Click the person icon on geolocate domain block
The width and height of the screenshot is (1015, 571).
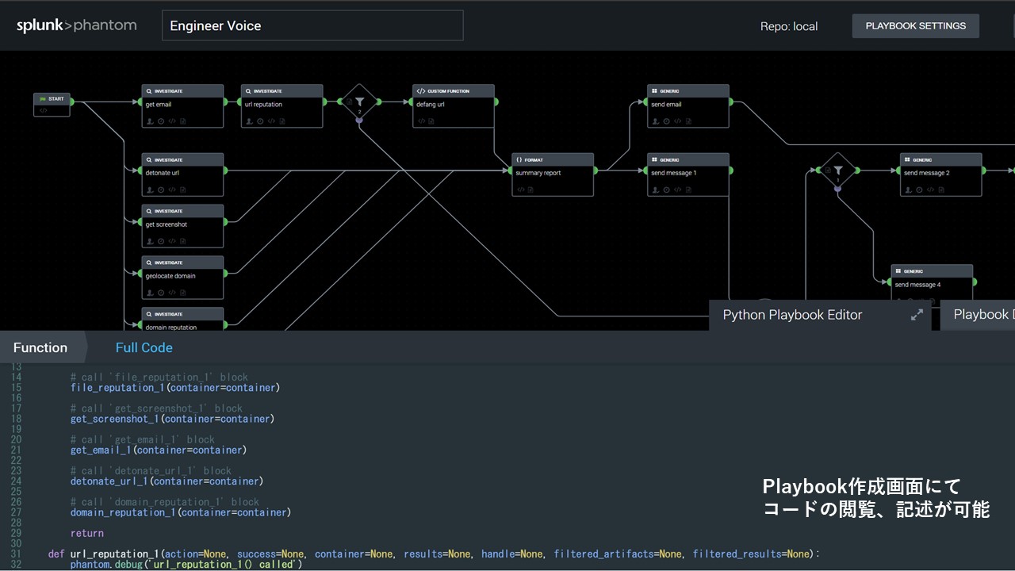(x=149, y=293)
